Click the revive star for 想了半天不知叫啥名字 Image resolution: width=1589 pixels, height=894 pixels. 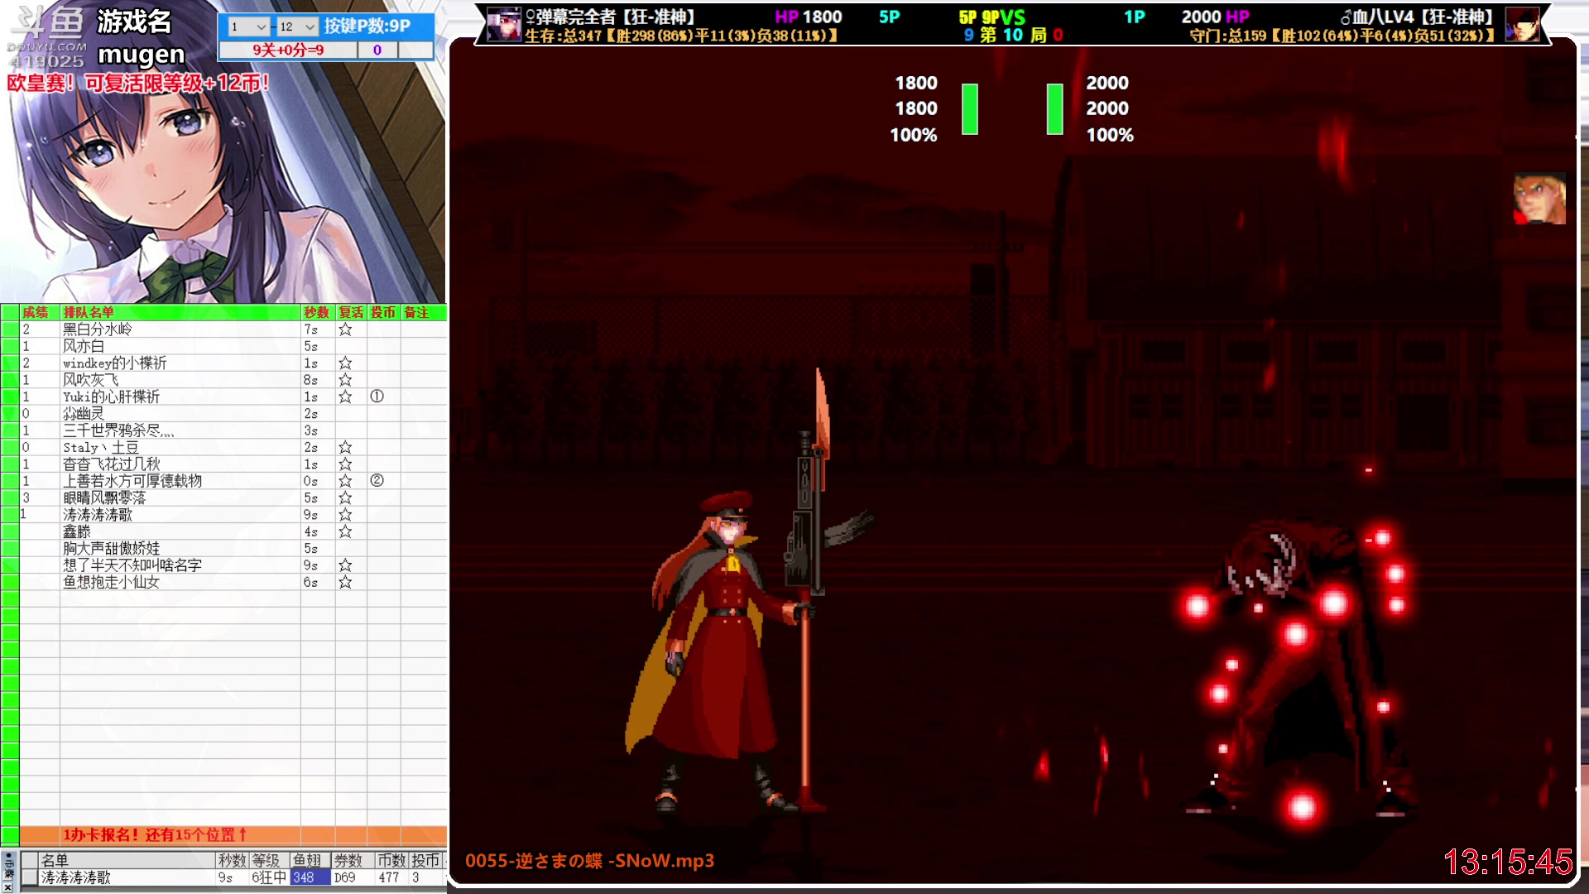pos(345,565)
